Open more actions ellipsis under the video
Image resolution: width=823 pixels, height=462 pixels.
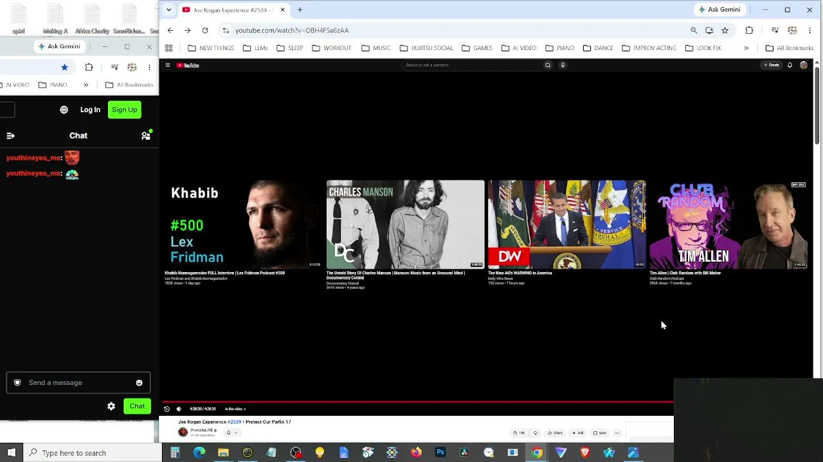[x=617, y=432]
